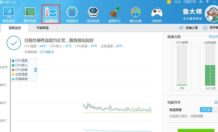
Task: Click the 2% CPU usage label
Action: click(x=182, y=88)
